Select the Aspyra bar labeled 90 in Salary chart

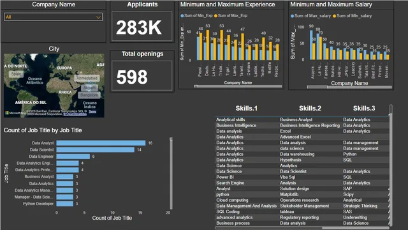coord(311,45)
